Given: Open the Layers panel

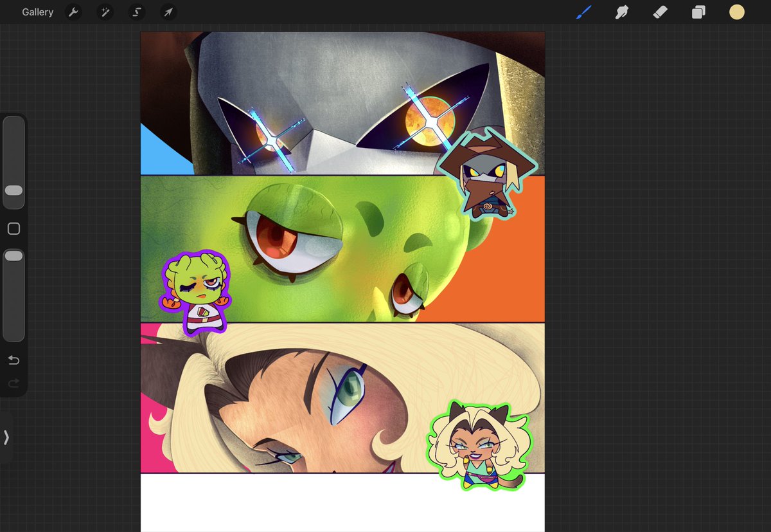Looking at the screenshot, I should click(x=698, y=12).
